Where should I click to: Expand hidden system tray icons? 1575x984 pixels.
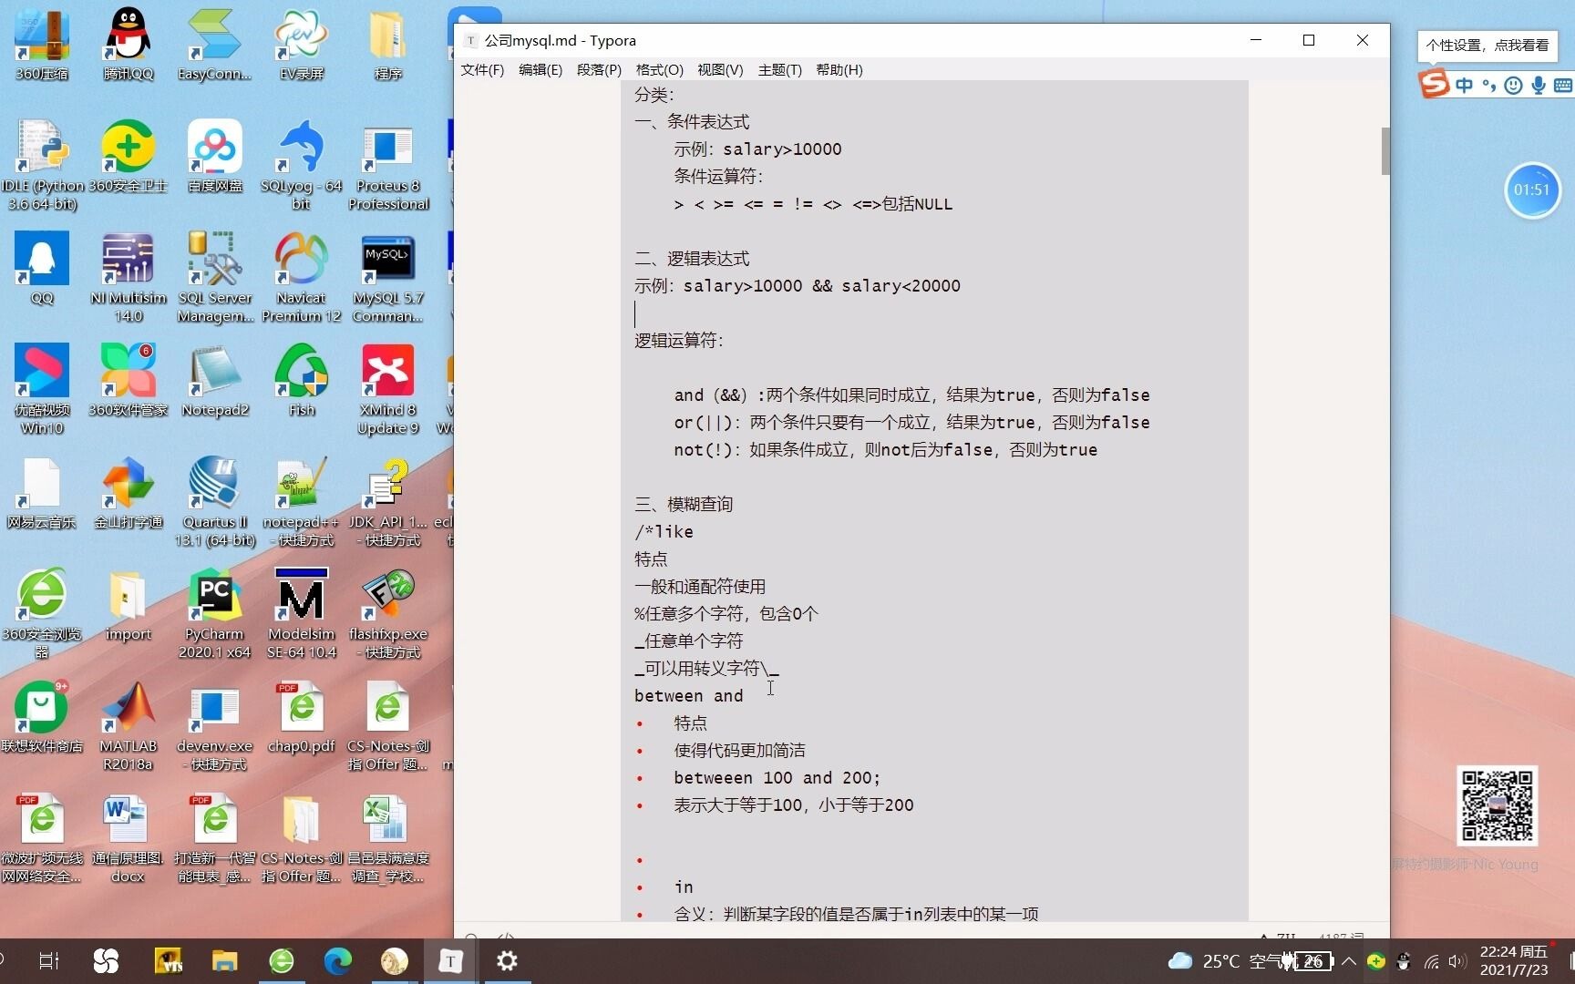(1348, 961)
